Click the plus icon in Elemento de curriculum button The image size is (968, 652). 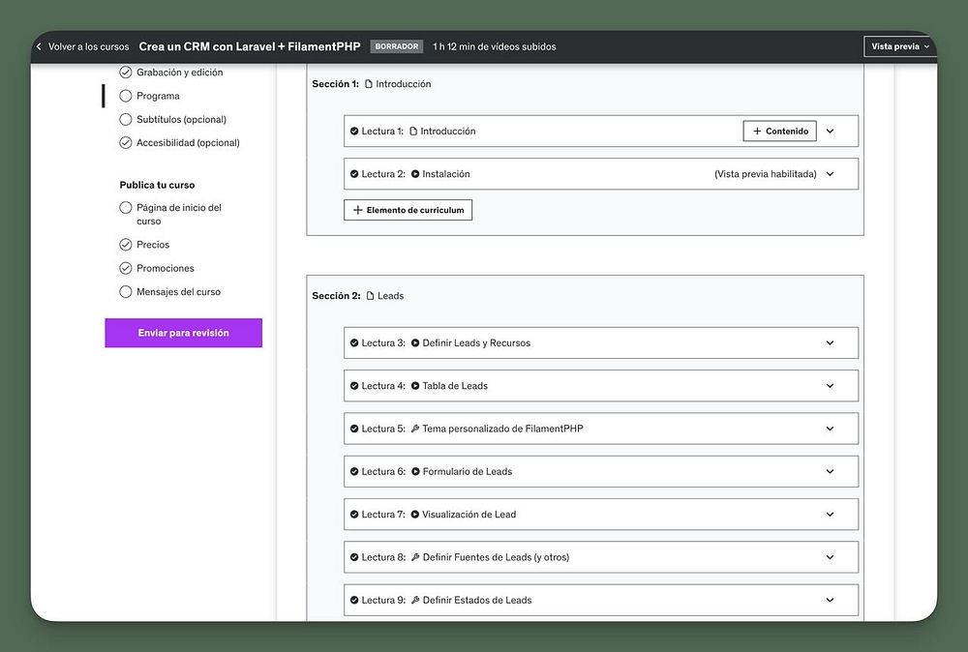coord(357,210)
